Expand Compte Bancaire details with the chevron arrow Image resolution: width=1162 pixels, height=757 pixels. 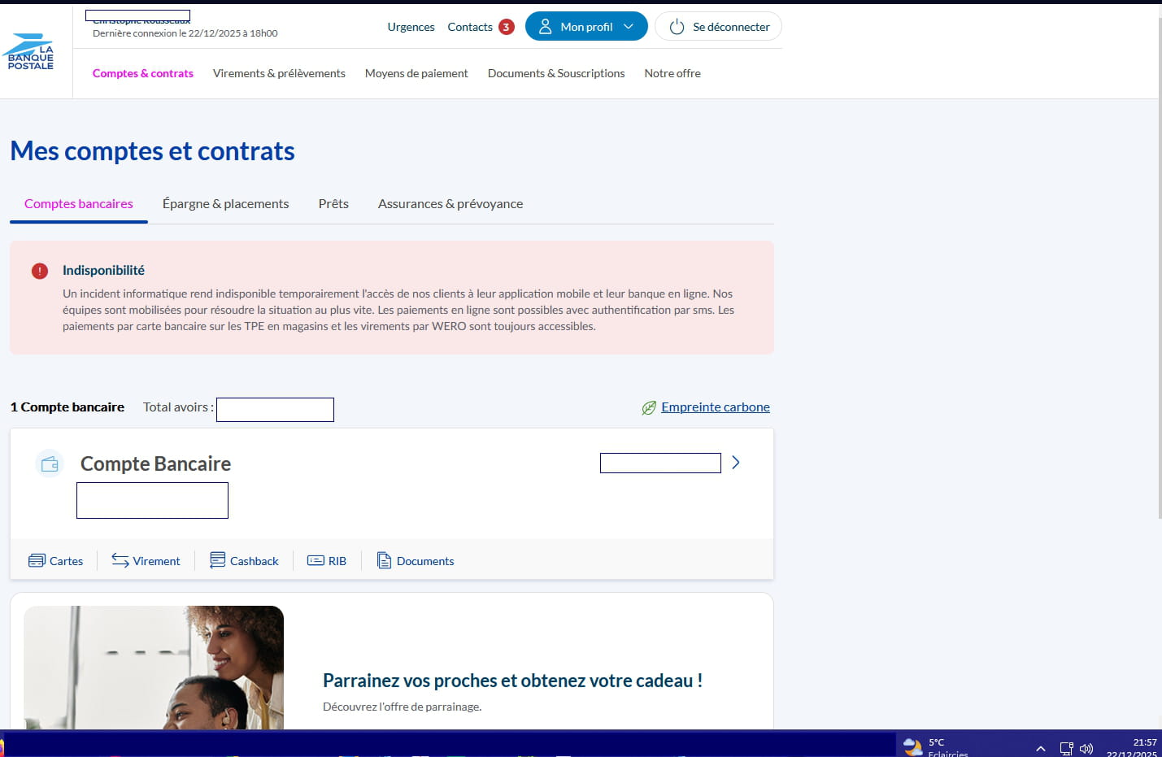point(736,463)
